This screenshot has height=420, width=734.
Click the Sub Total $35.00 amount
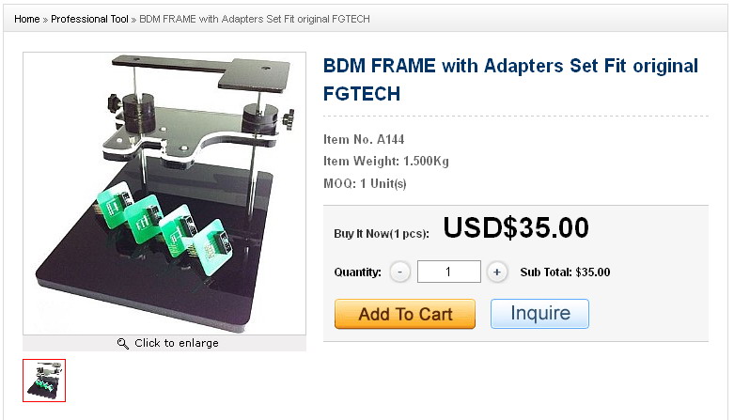(x=592, y=272)
